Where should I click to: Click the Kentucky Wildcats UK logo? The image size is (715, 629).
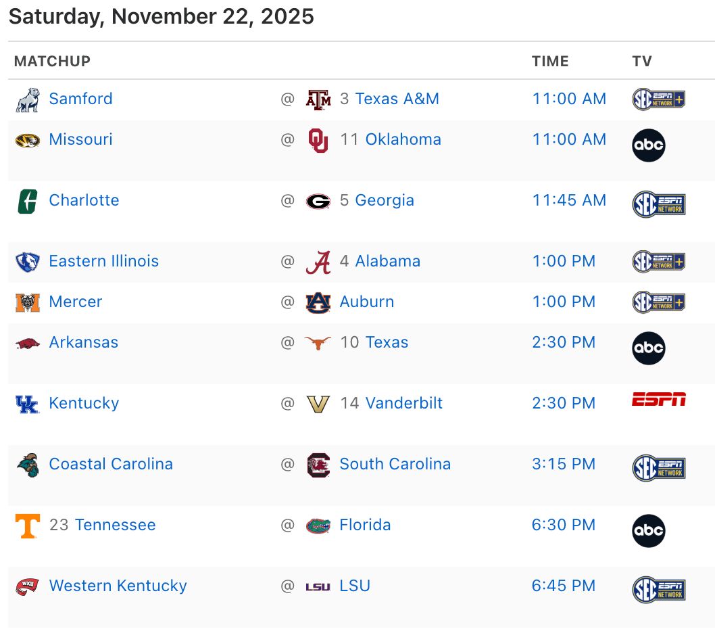28,404
